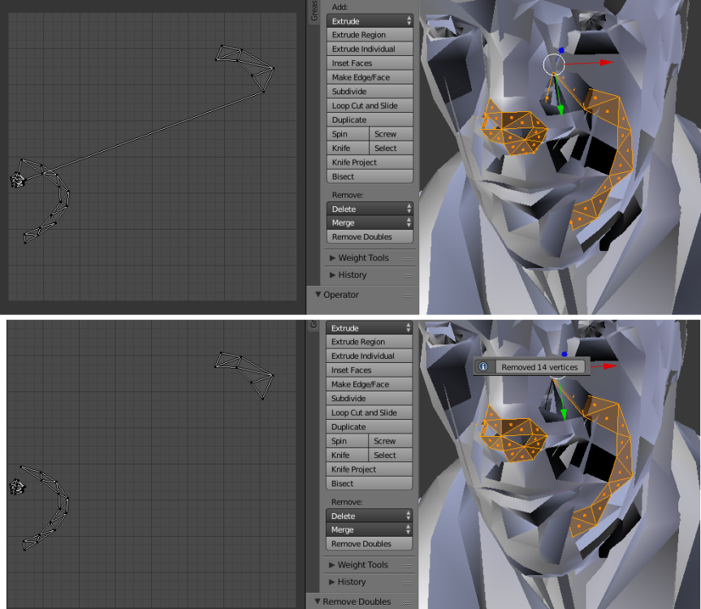Expand History panel in the lower screenshot
The width and height of the screenshot is (701, 609).
point(351,582)
